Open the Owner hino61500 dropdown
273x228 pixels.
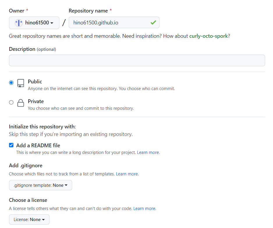(x=34, y=23)
